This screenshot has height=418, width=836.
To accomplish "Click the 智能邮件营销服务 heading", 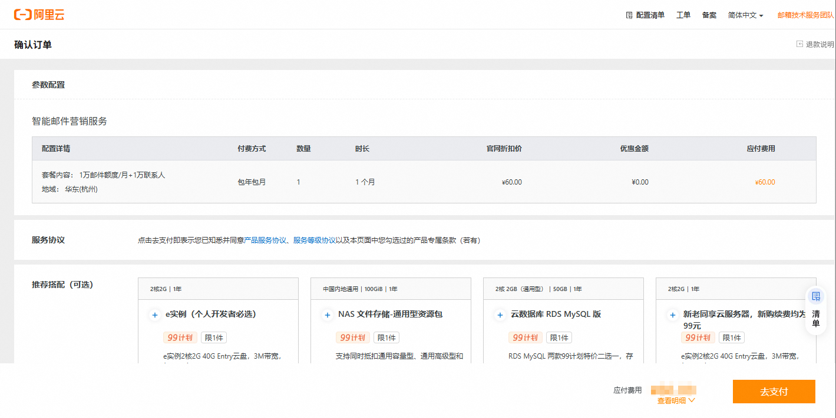I will (70, 122).
